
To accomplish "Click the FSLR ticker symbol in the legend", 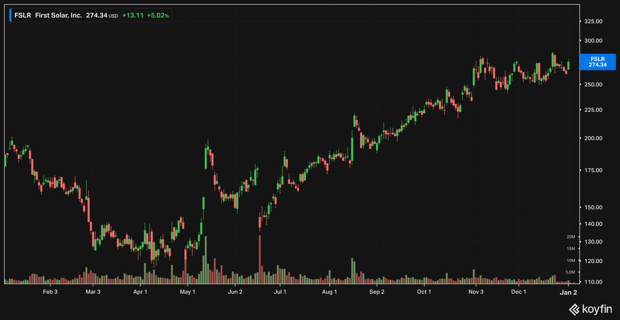I will coord(23,15).
